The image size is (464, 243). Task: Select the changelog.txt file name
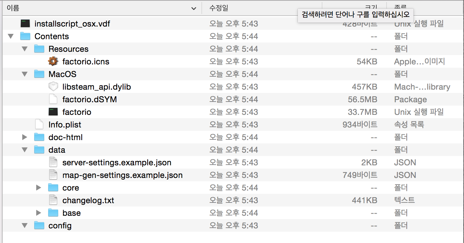click(88, 201)
